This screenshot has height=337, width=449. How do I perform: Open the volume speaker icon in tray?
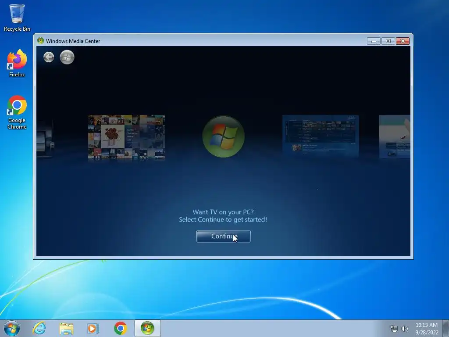[404, 329]
